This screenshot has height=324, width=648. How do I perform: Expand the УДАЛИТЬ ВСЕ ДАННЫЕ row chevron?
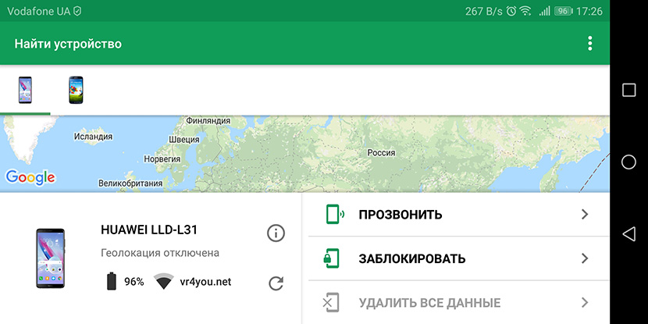click(584, 302)
